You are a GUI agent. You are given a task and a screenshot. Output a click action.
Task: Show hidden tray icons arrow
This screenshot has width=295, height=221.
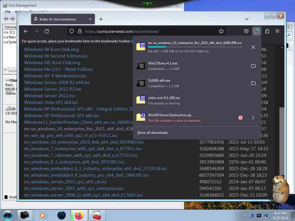[245, 216]
